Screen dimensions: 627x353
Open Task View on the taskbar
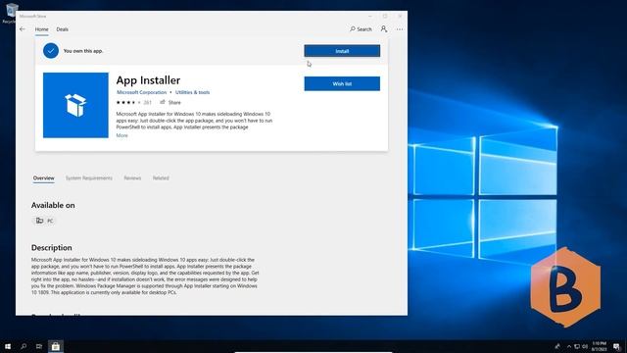tap(39, 346)
